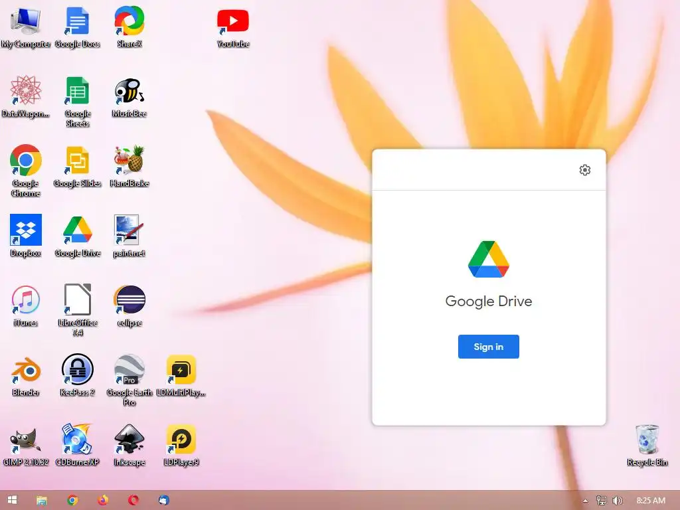Open the Windows Start menu
Image resolution: width=680 pixels, height=510 pixels.
(x=12, y=500)
